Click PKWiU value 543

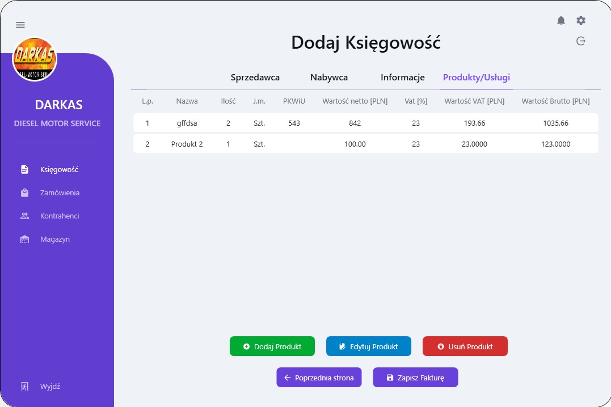click(294, 123)
